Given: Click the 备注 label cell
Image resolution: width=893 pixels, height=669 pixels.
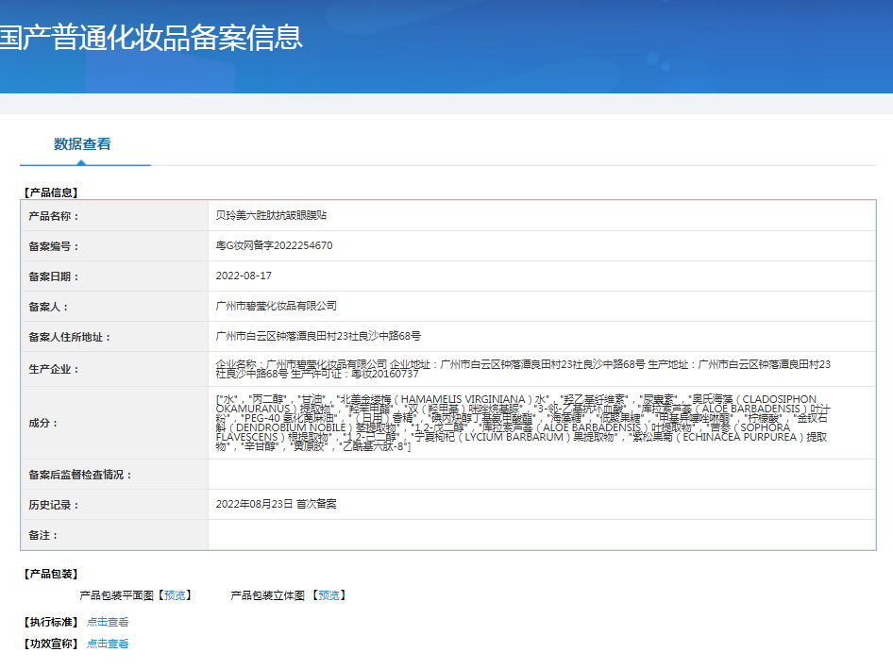Looking at the screenshot, I should 114,535.
